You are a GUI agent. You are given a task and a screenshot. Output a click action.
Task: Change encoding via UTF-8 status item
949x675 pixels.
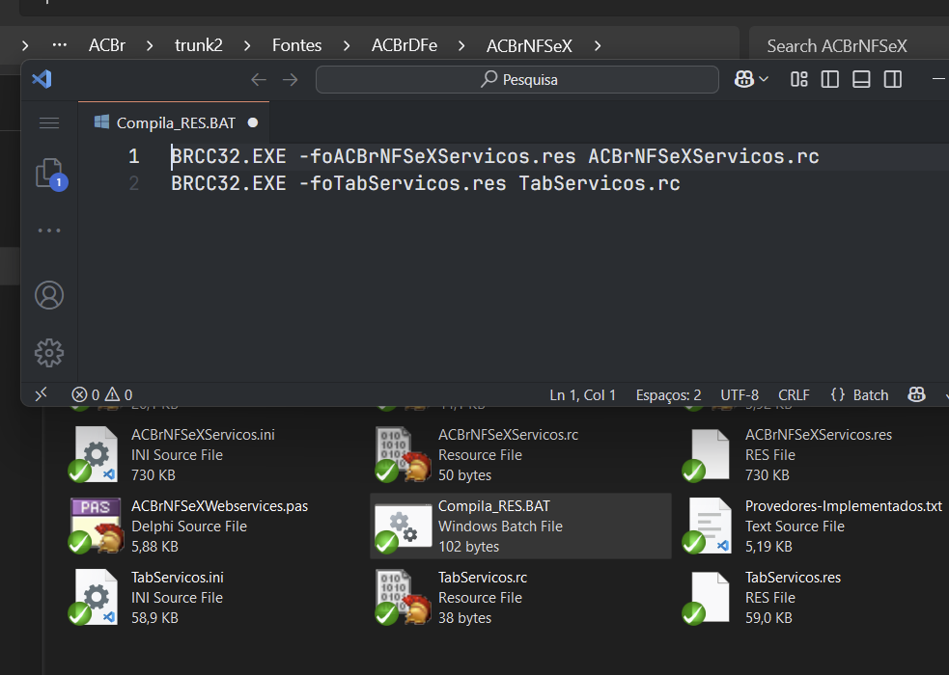click(739, 395)
